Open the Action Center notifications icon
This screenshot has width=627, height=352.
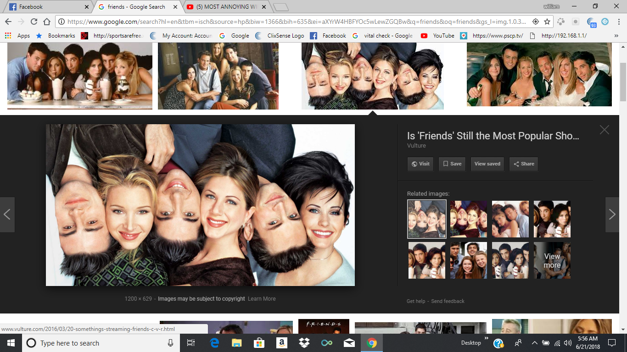[611, 343]
